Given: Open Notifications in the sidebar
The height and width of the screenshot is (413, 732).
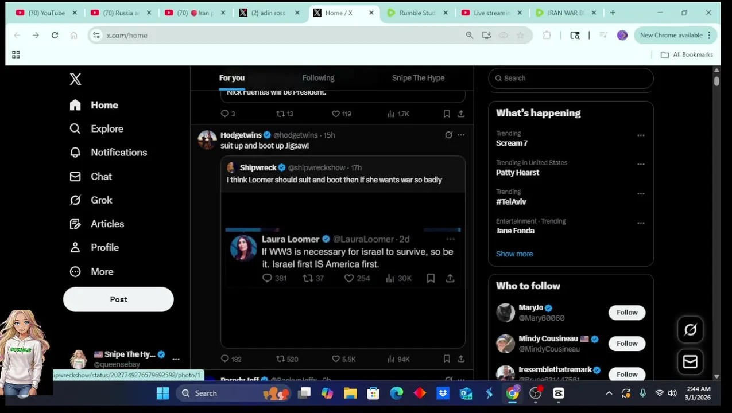Looking at the screenshot, I should pos(109,152).
